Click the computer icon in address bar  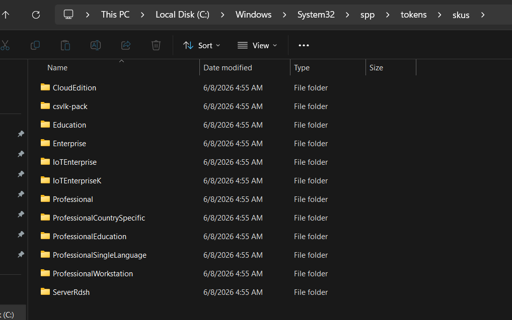[x=68, y=15]
